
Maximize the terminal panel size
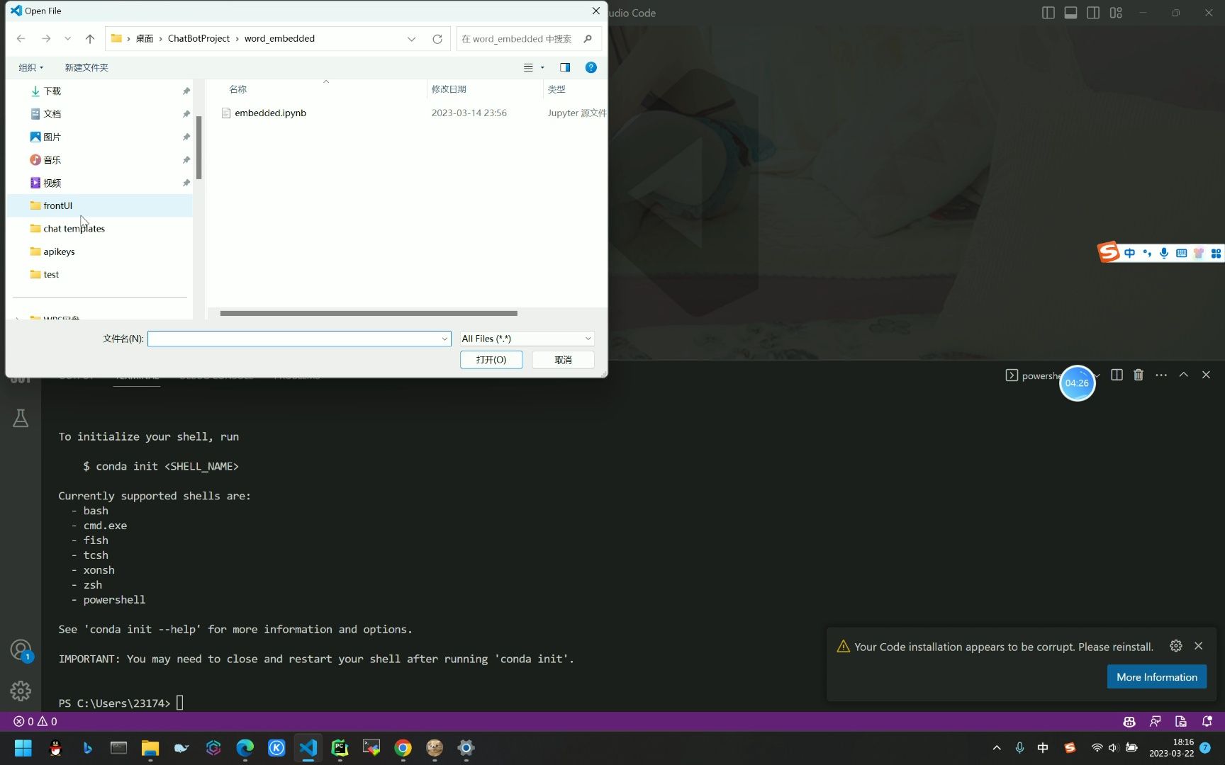tap(1183, 375)
